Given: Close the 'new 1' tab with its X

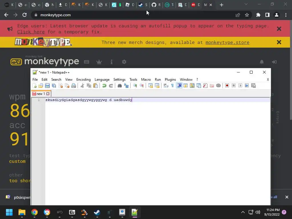Looking at the screenshot, I should (48, 94).
